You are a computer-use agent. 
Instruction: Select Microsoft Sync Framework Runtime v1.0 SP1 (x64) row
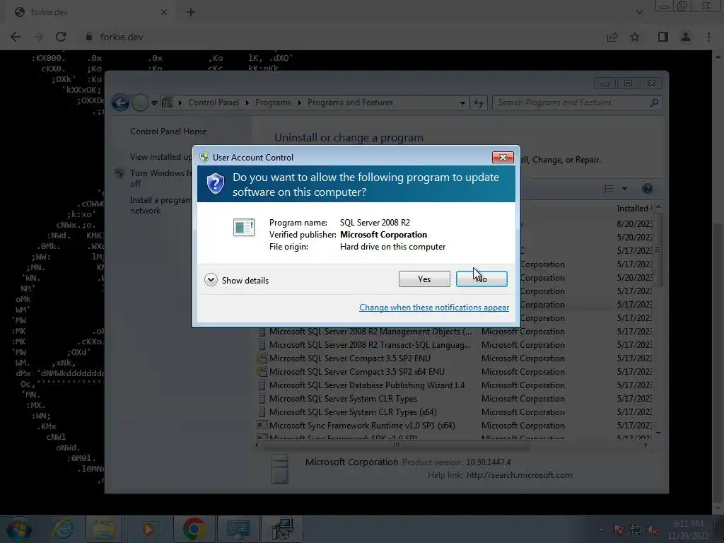pos(454,425)
